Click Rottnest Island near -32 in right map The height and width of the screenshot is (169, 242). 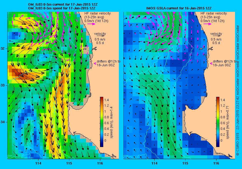click(201, 49)
